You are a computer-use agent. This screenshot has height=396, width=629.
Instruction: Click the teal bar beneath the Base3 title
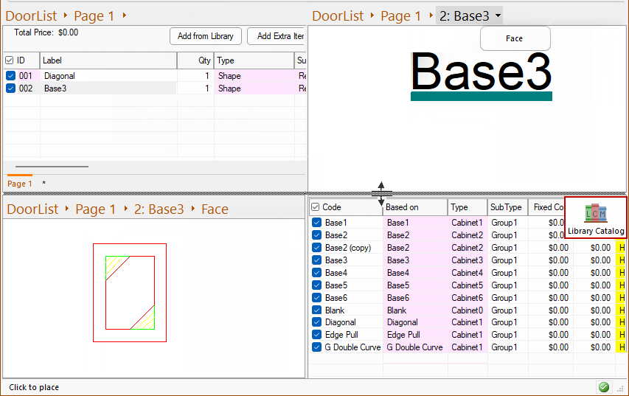pos(481,97)
